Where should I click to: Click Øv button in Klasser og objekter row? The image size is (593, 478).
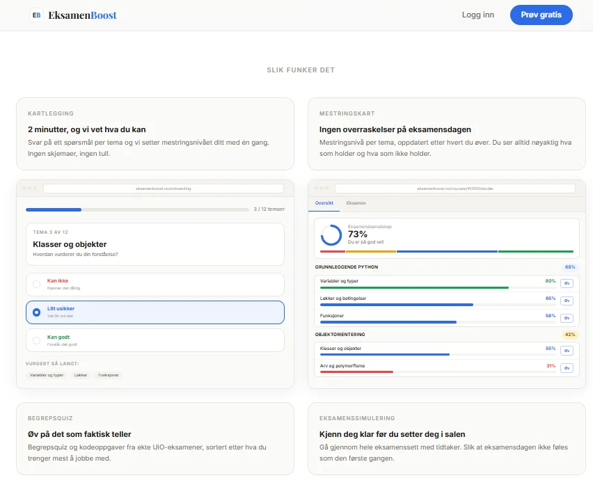[x=567, y=351]
